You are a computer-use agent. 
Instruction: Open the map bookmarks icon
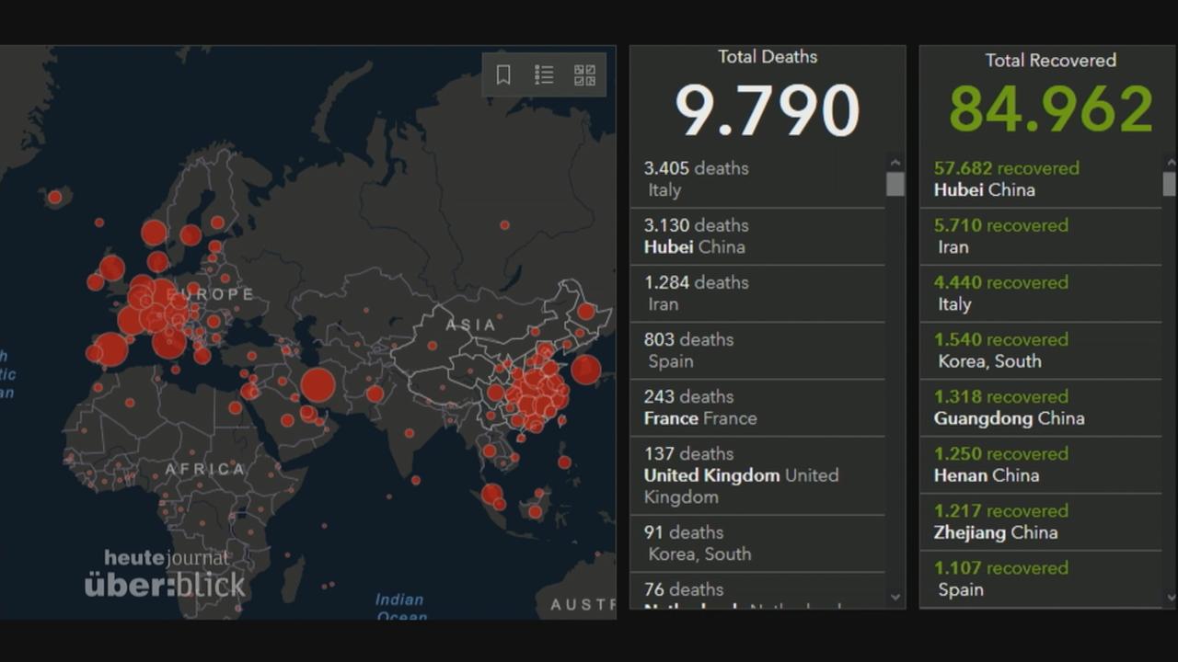(503, 75)
